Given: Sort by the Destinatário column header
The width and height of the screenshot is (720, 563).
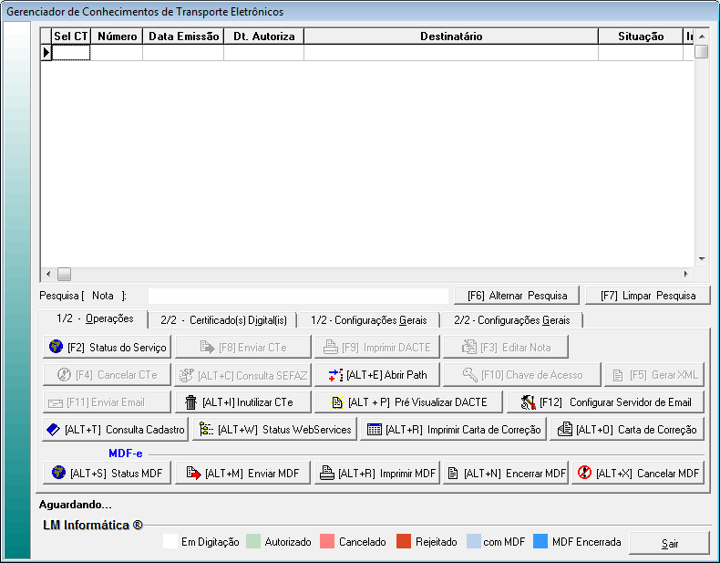Looking at the screenshot, I should coord(451,36).
